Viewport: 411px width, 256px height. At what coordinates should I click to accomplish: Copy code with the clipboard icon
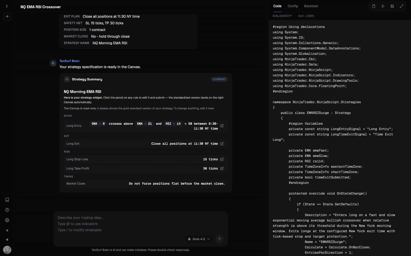(x=374, y=6)
